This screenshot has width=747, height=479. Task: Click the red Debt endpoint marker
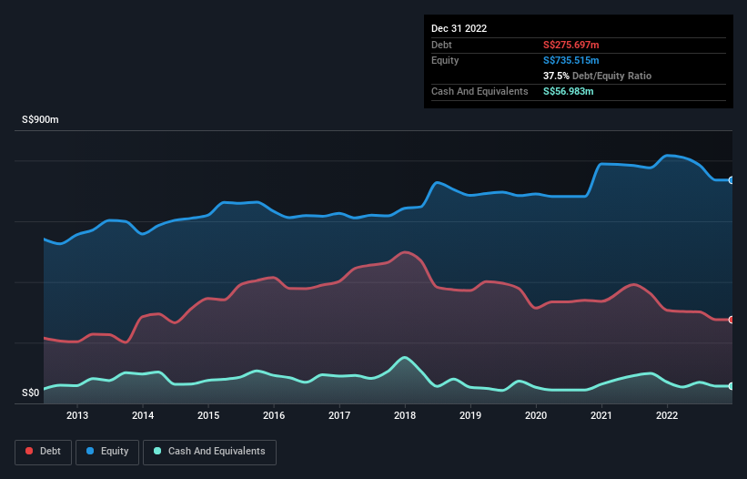tap(732, 320)
